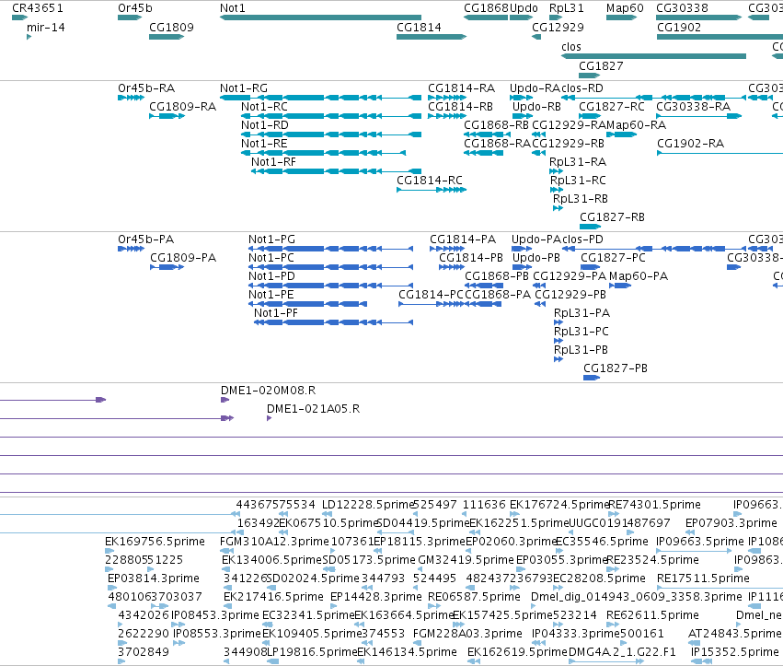783x666 pixels.
Task: Click EST Dmel_dig_014943_0609_3358.3prime
Action: tap(535, 606)
